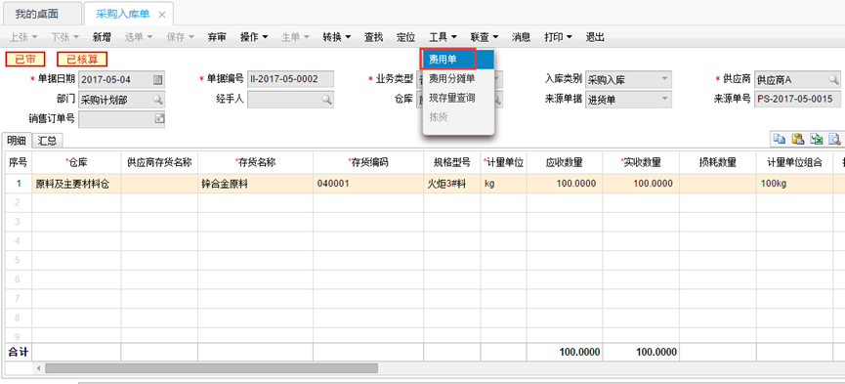Open the 供应商 lookup magnifier
This screenshot has height=384, width=845.
[833, 80]
